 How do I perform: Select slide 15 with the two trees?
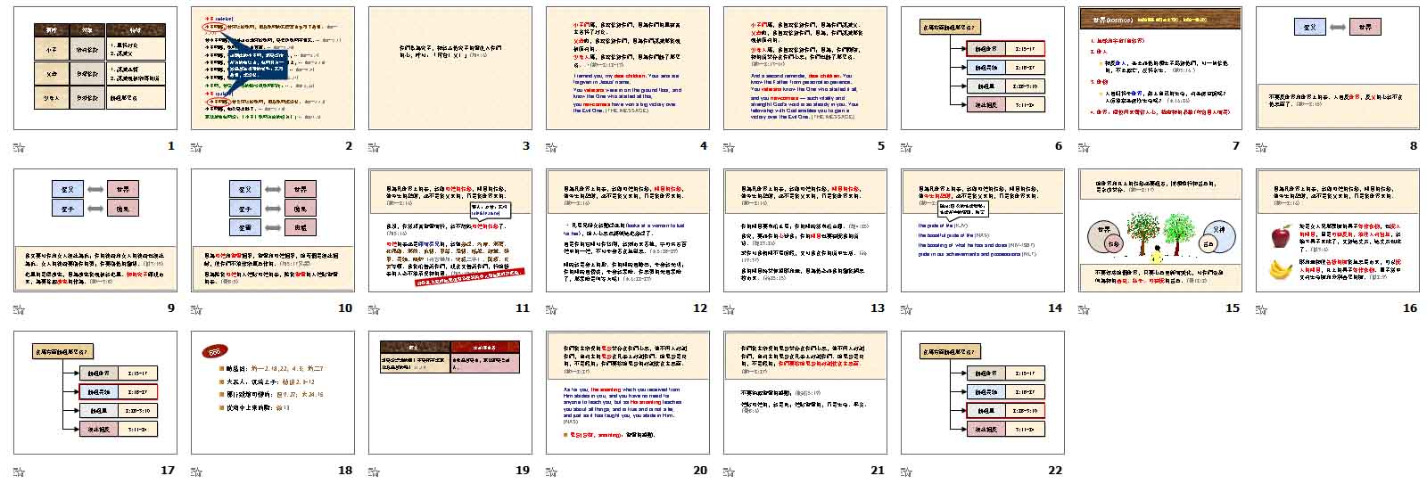pos(1160,231)
